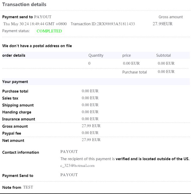
Task: Click the green COMPLETED payment status
Action: 49,31
